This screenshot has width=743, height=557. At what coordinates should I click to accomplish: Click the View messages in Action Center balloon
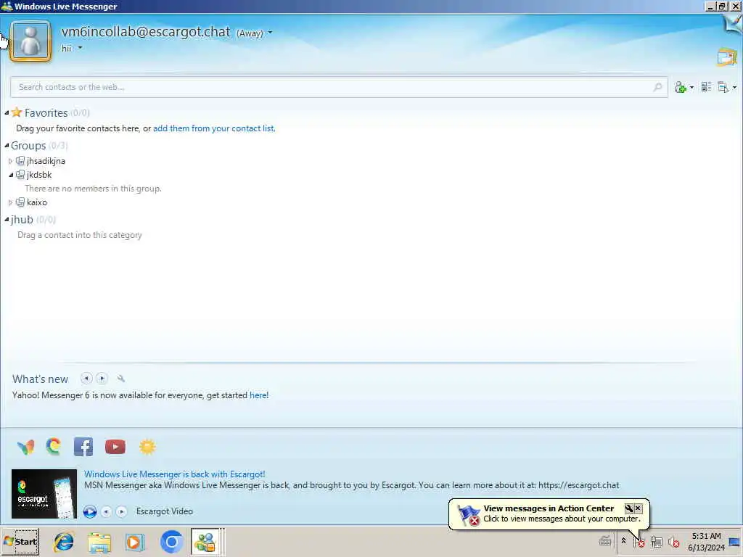(549, 513)
